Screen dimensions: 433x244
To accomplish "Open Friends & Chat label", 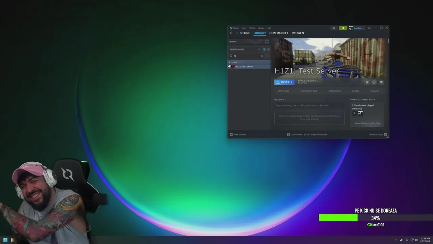I will coord(375,135).
